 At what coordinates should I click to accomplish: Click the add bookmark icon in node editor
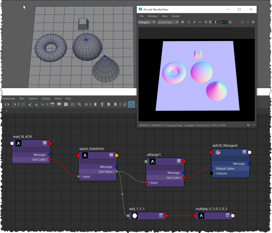click(95, 104)
